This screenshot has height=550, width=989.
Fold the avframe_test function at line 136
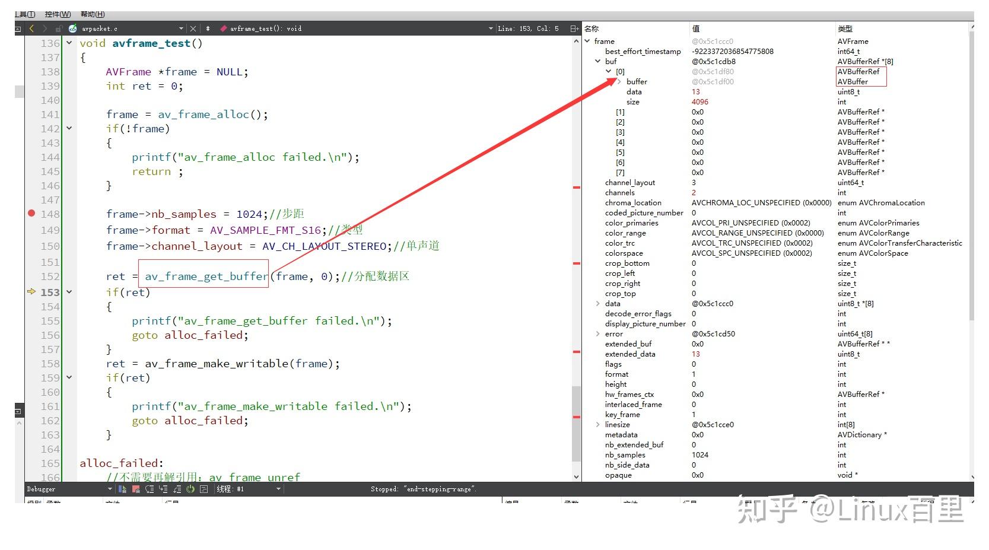[69, 43]
